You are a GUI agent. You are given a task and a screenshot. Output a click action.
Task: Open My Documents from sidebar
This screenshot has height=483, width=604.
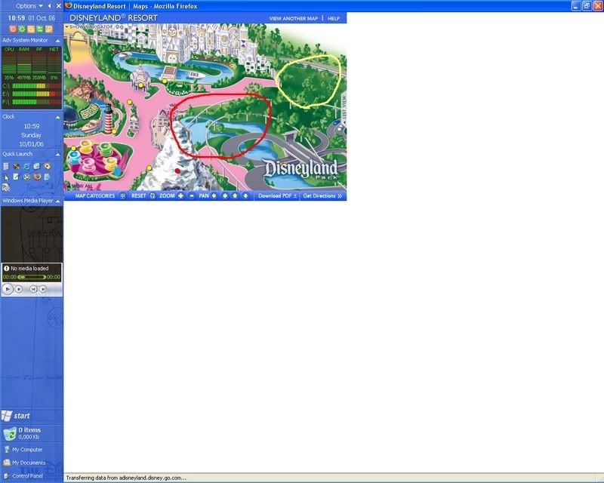(25, 463)
